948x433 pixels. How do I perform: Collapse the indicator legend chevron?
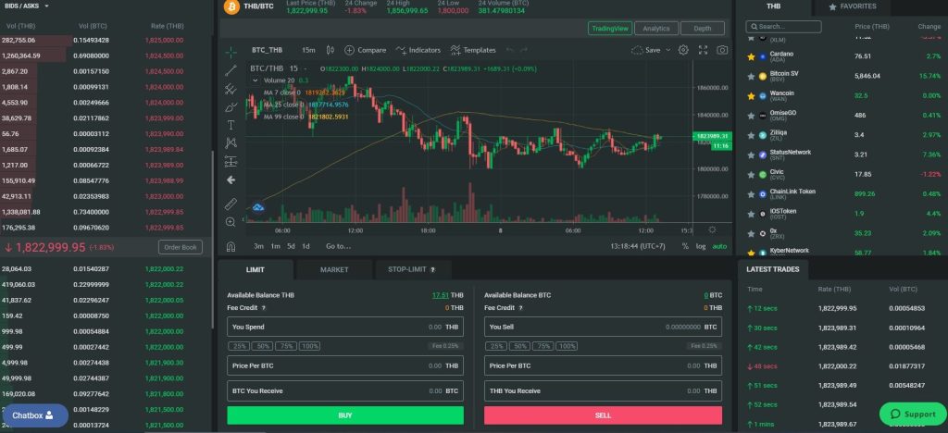tap(256, 80)
